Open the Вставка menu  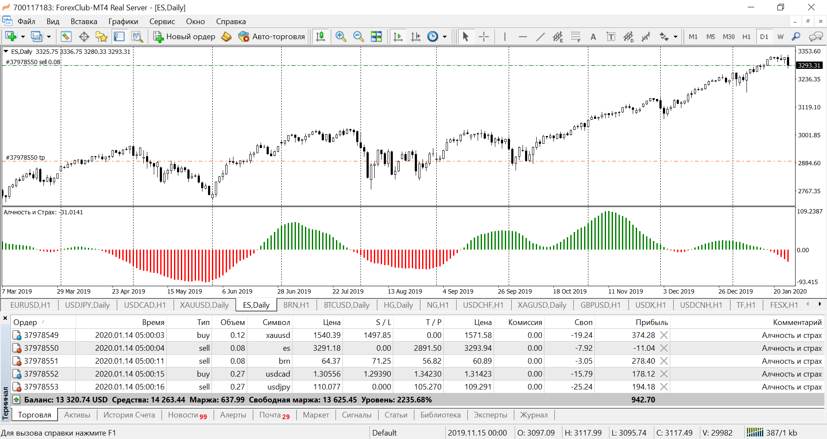point(84,22)
